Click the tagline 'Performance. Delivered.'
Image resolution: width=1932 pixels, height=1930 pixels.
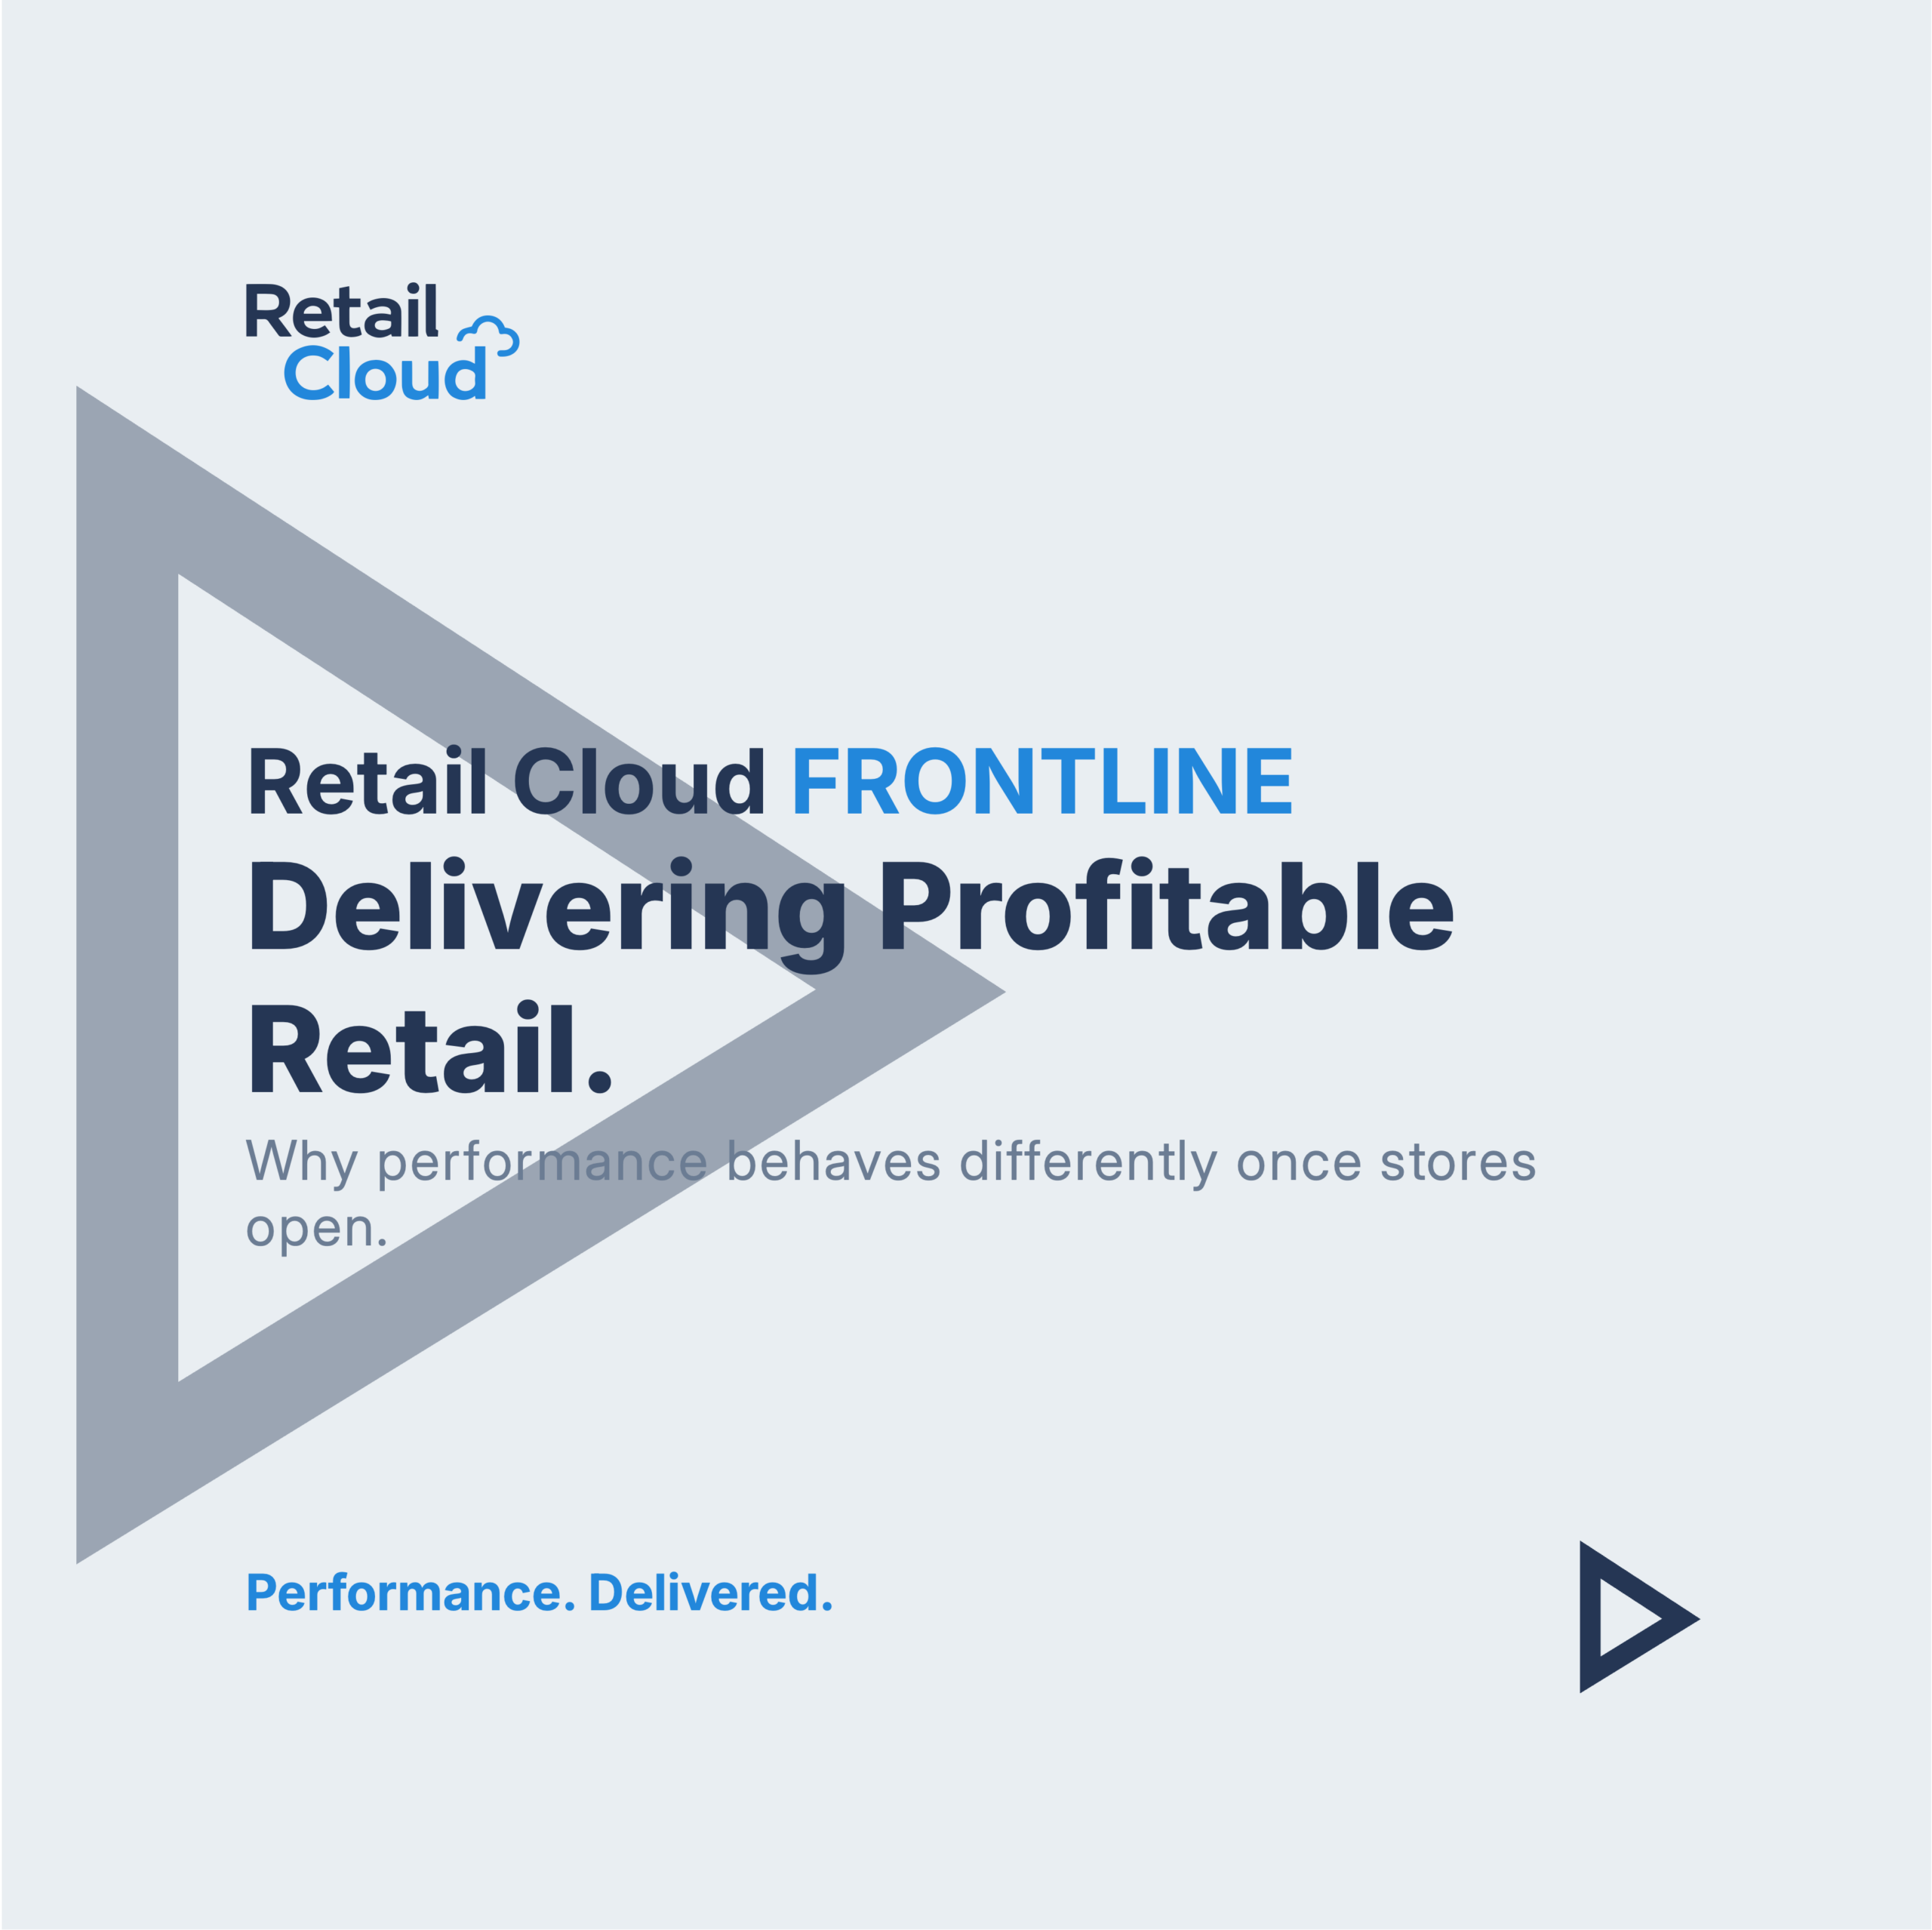[539, 1592]
